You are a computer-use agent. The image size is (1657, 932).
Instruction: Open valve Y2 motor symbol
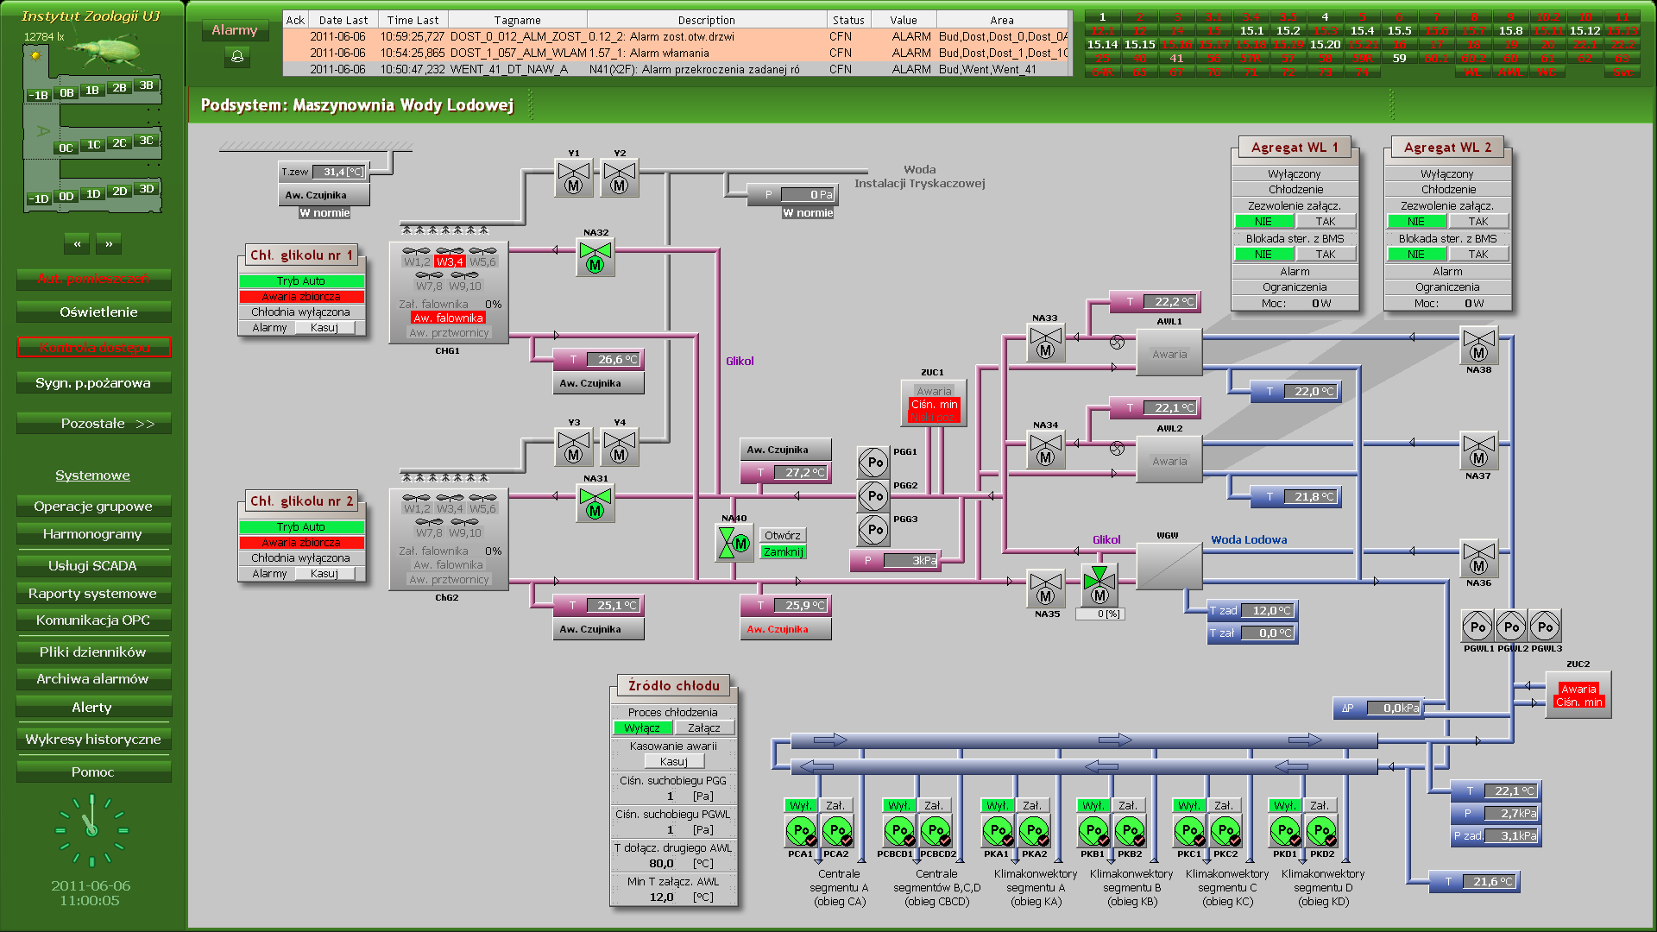pyautogui.click(x=620, y=178)
